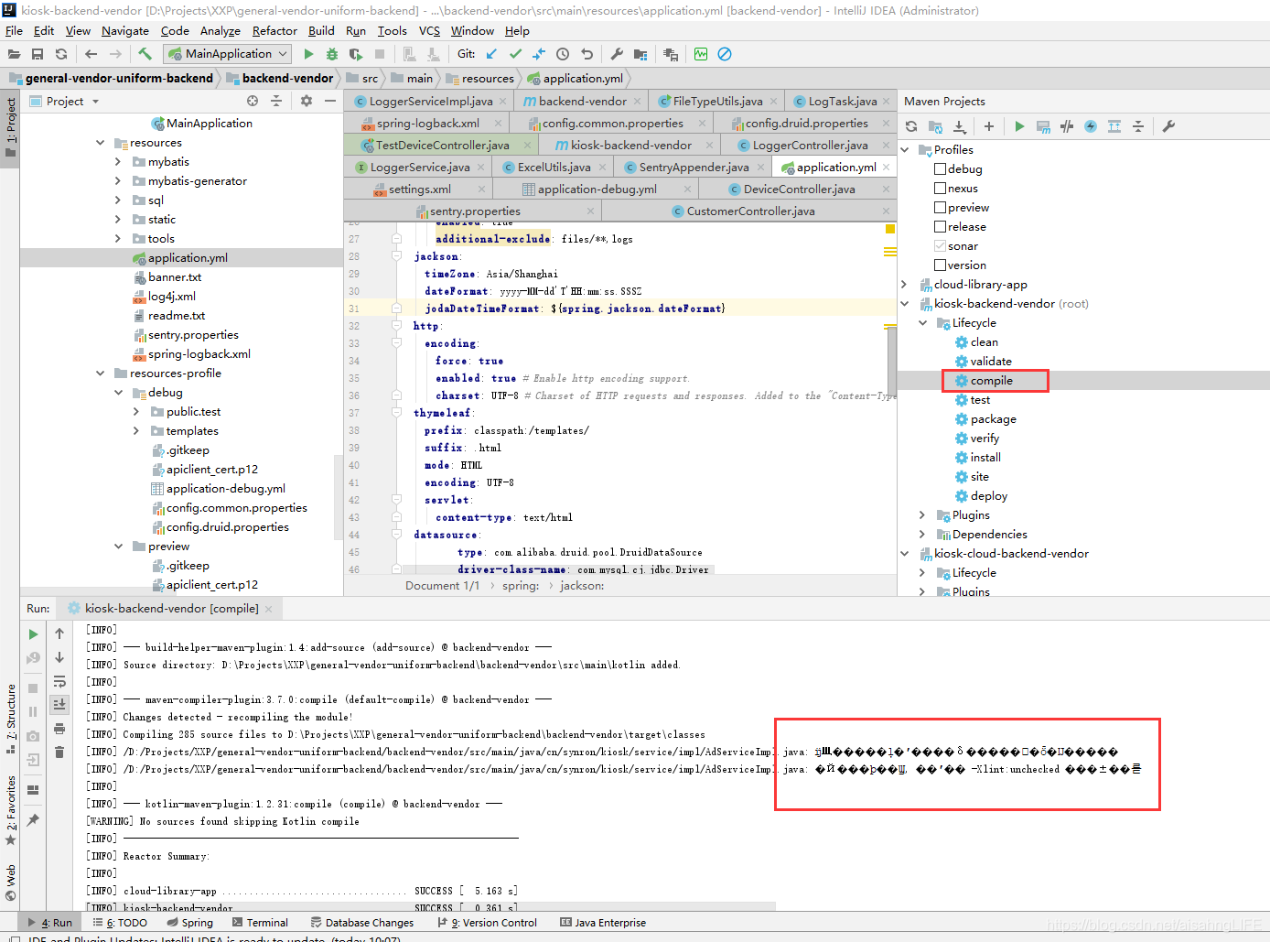Open Project panel gear settings
Image resolution: width=1270 pixels, height=942 pixels.
click(307, 101)
